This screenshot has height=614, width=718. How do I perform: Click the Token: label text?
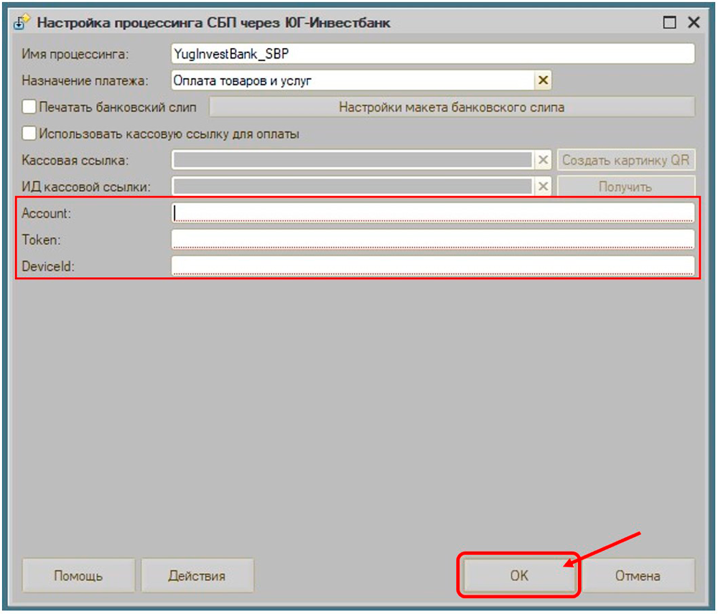tap(41, 240)
